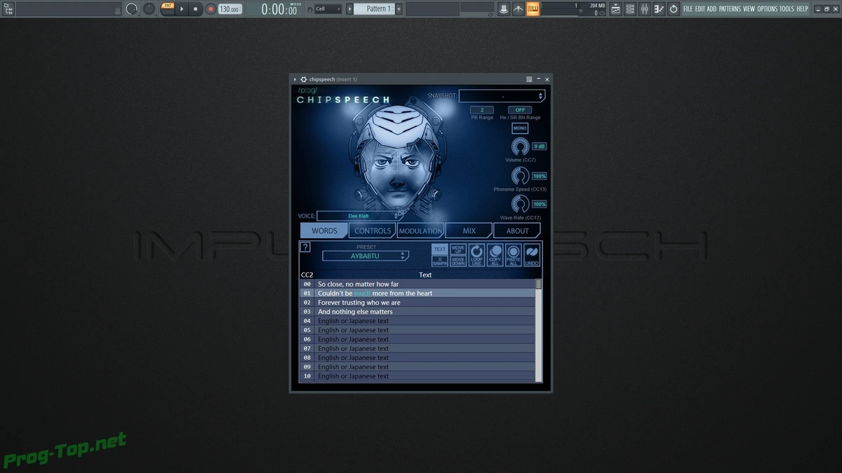
Task: Click the main volume knob in top toolbar
Action: tap(132, 9)
